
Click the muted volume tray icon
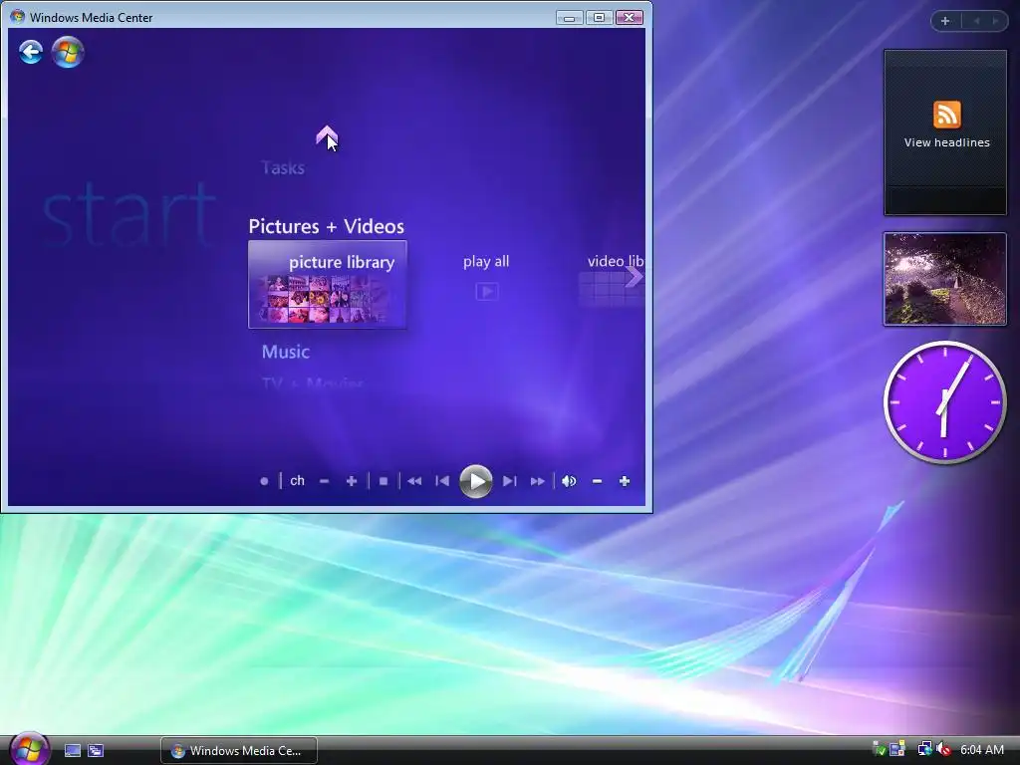(943, 749)
